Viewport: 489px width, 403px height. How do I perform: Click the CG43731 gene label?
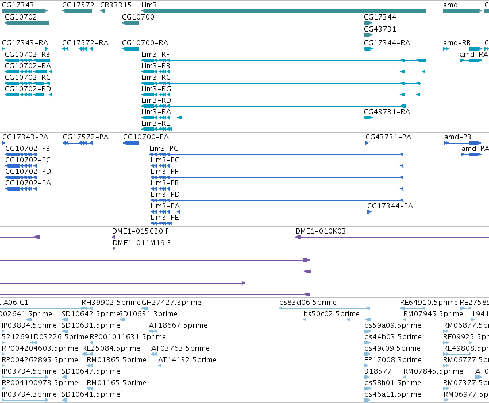pos(380,29)
